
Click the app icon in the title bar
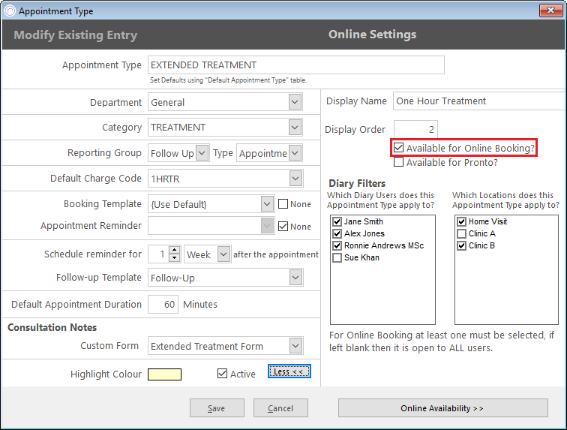pos(10,11)
